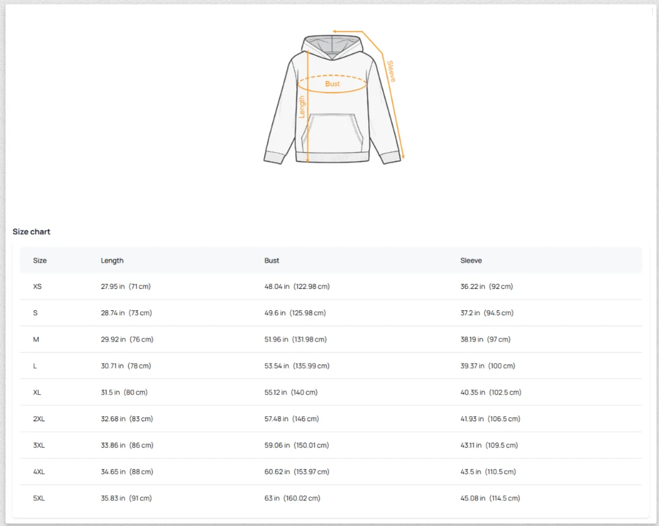659x526 pixels.
Task: Select the XS size row label
Action: pos(37,286)
